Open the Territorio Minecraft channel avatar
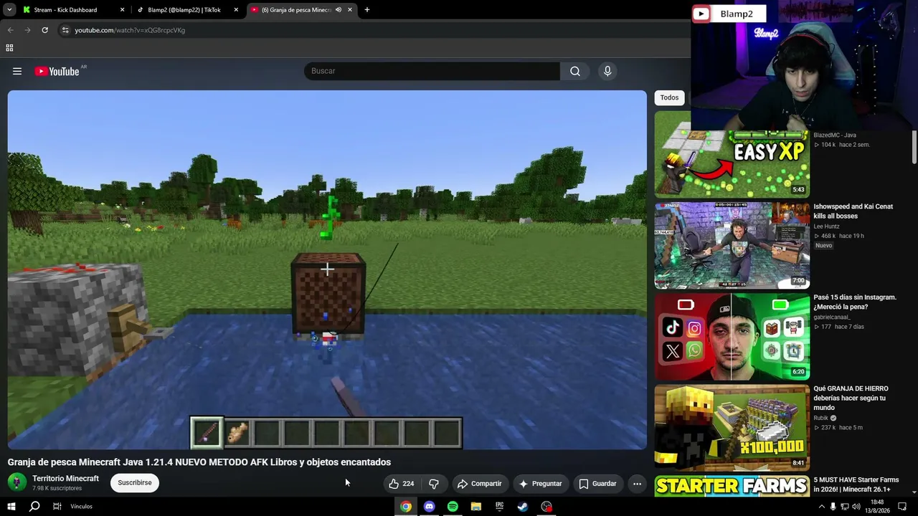The image size is (918, 516). [x=17, y=482]
